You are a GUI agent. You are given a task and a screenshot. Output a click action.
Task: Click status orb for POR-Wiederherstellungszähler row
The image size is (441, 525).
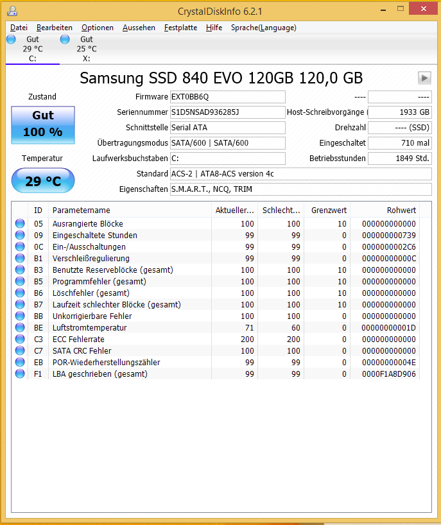[x=20, y=362]
